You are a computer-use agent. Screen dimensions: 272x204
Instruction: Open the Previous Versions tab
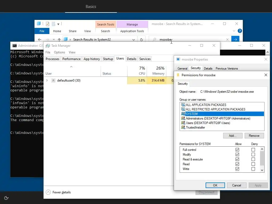pos(227,68)
